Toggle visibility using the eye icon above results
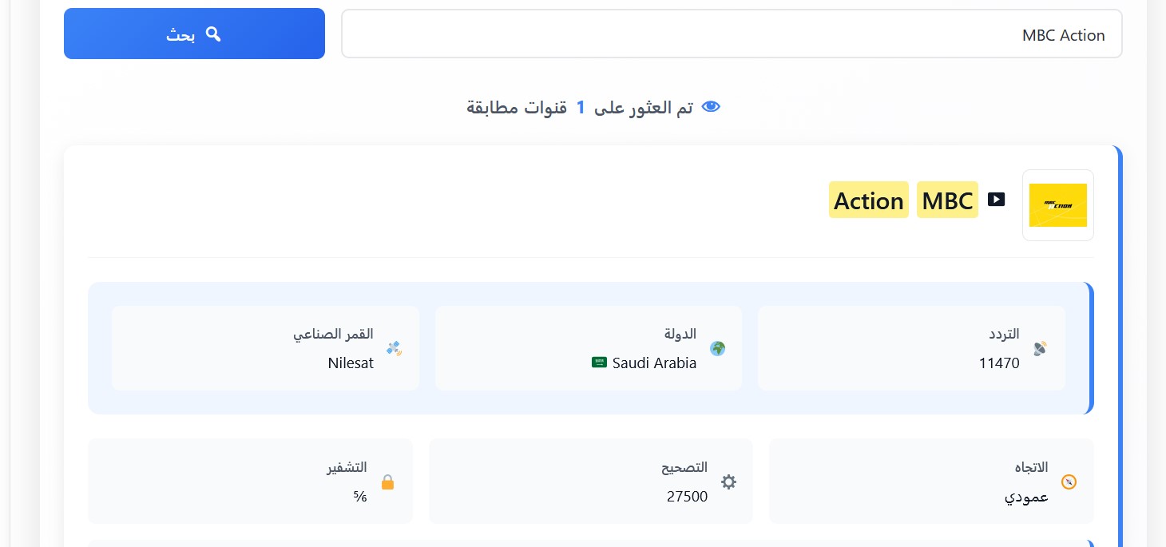This screenshot has height=547, width=1166. [x=710, y=105]
